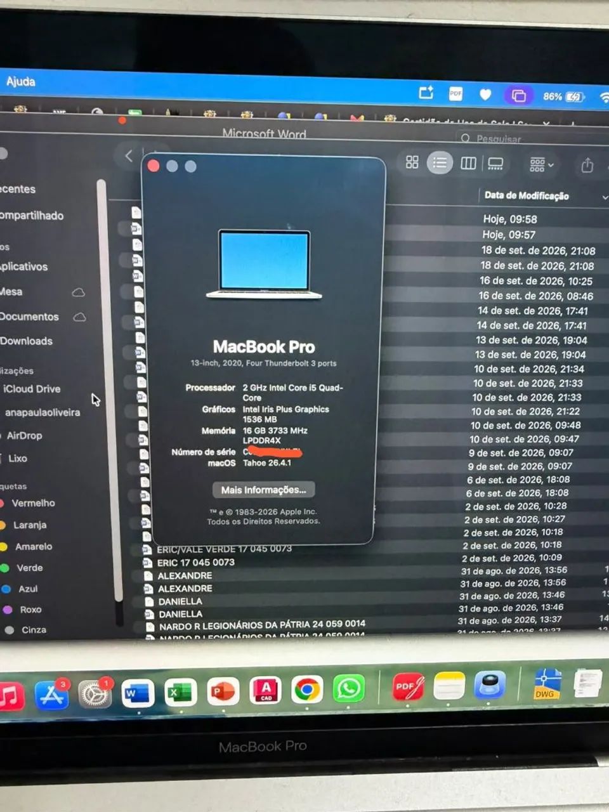Viewport: 609px width, 812px height.
Task: Open the red PDF editor in the Dock
Action: [x=408, y=688]
